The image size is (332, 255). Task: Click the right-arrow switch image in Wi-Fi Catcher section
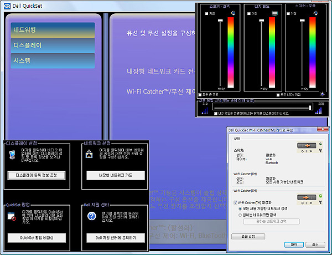307,197
